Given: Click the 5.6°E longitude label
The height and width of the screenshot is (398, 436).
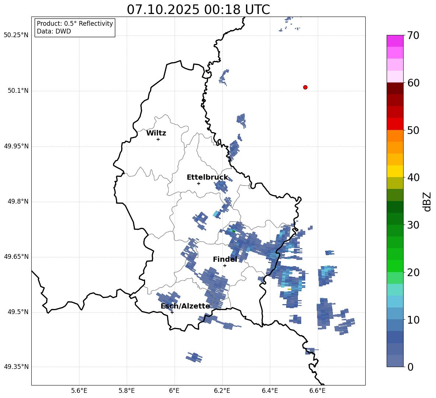Looking at the screenshot, I should [79, 391].
